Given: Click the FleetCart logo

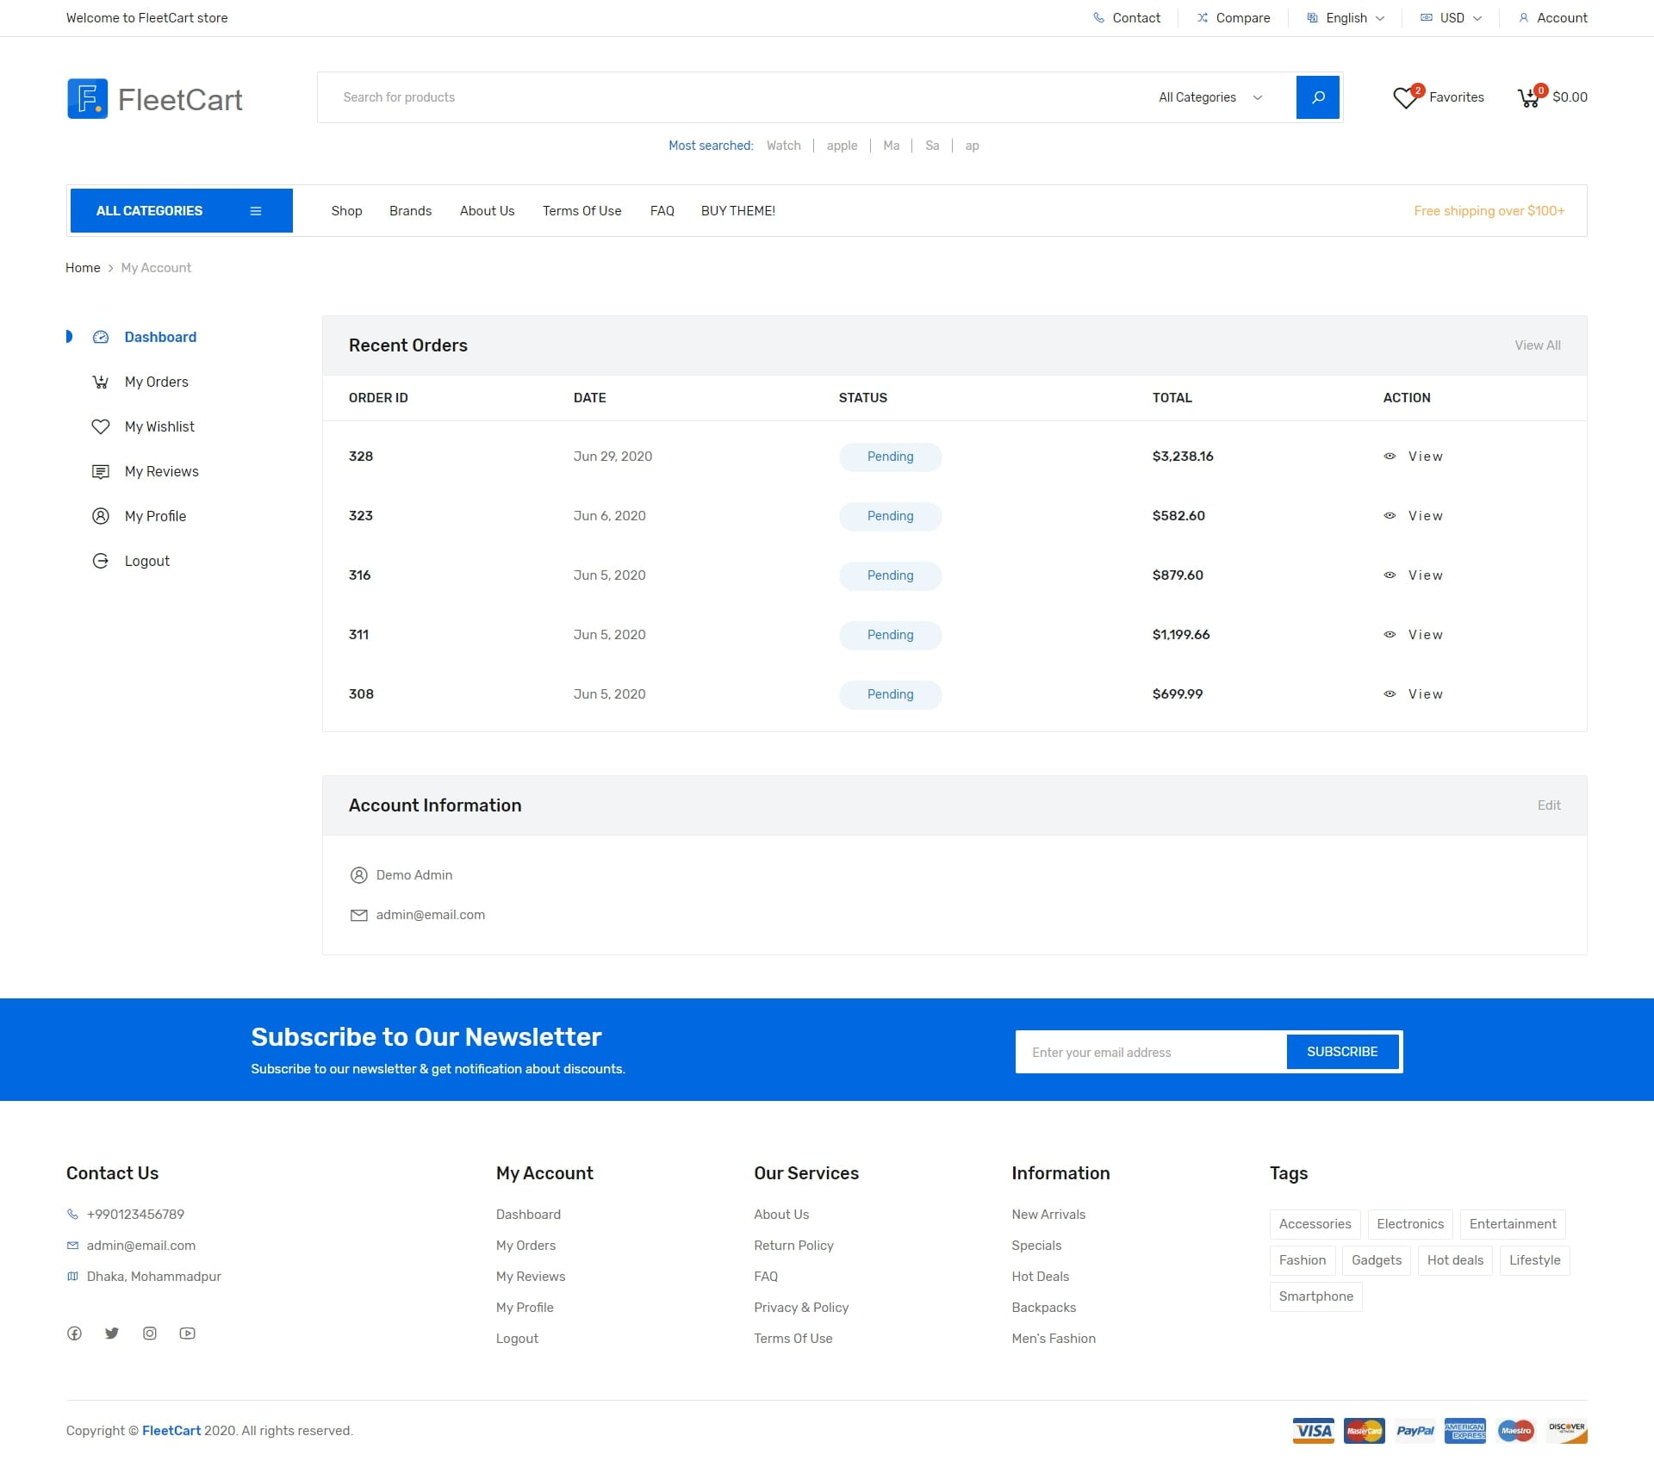Looking at the screenshot, I should [155, 99].
